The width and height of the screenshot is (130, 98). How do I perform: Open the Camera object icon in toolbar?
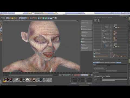[x=53, y=18]
